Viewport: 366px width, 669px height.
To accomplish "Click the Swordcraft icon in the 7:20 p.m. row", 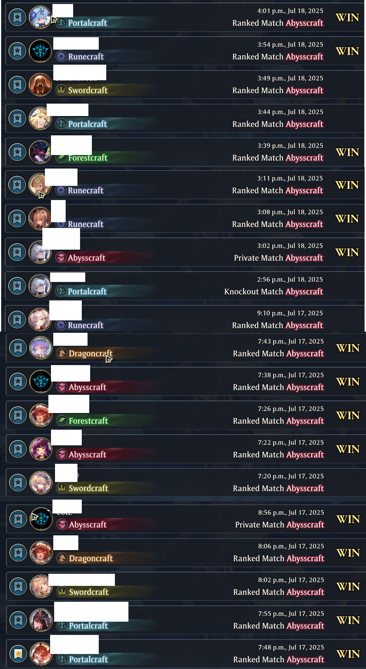I will 62,488.
